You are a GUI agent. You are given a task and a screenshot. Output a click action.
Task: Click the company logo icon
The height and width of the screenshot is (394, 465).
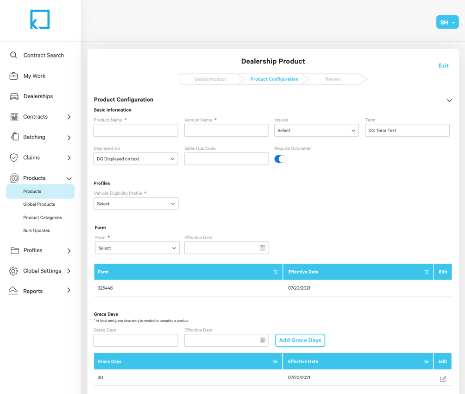(x=40, y=19)
